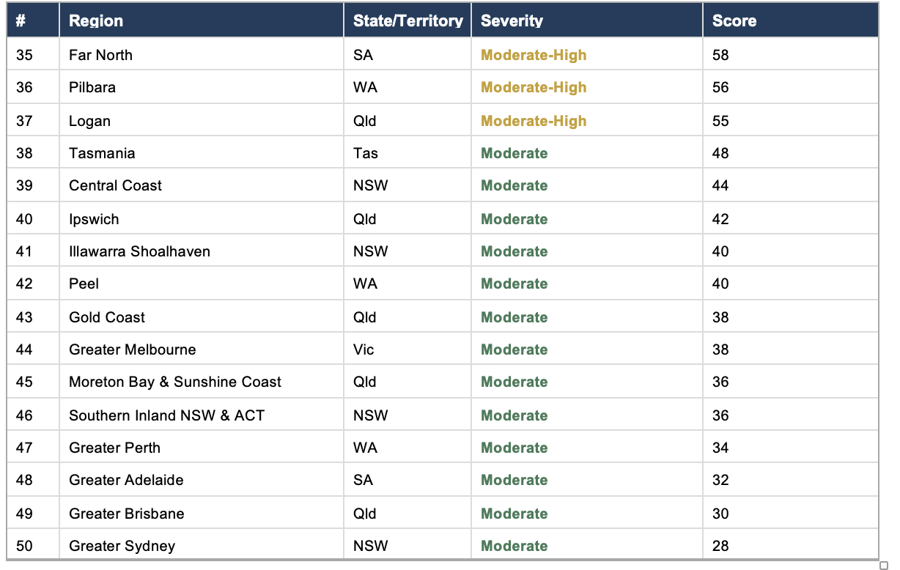Select Southern Inland NSW & ACT cell
This screenshot has width=900, height=570.
coord(202,415)
